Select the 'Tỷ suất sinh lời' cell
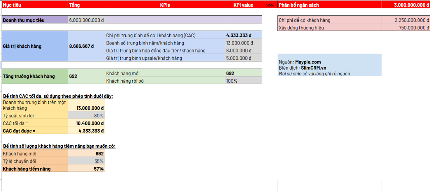Viewport: 430px width, 191px height. pos(35,115)
